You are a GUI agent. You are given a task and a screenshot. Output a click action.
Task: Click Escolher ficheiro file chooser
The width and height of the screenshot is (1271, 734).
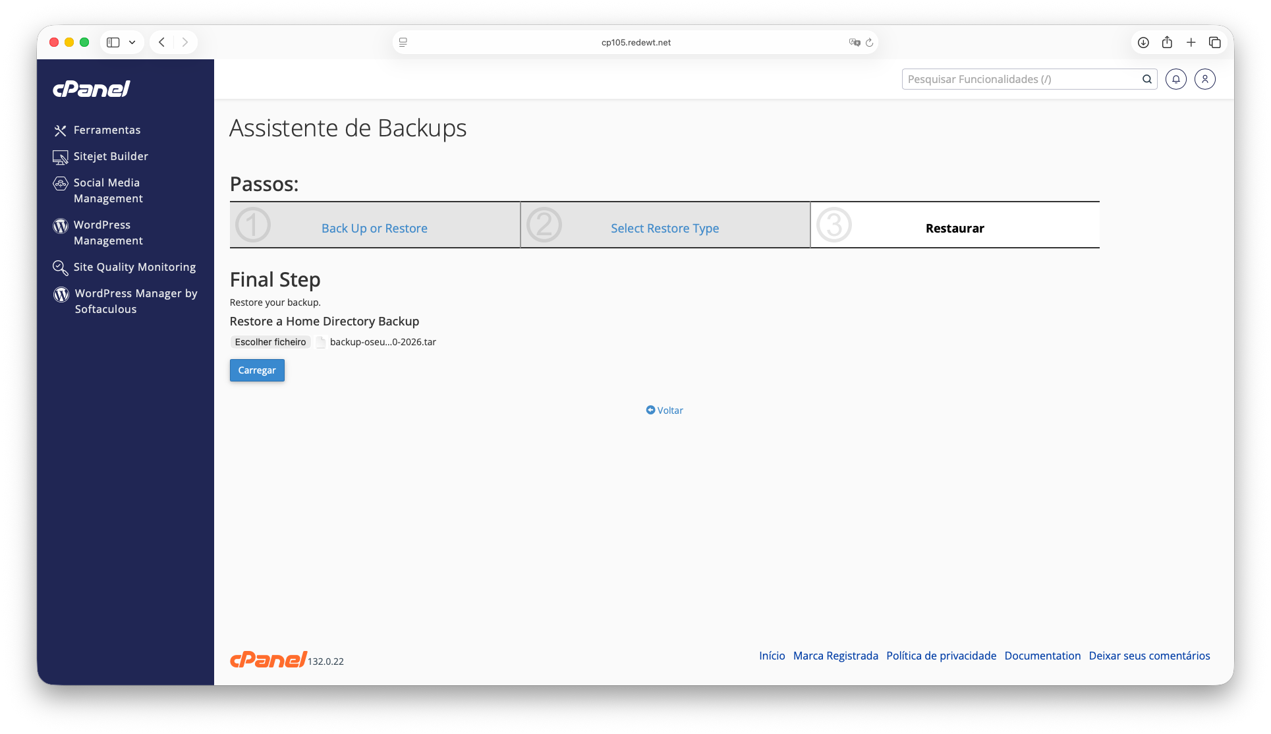pyautogui.click(x=270, y=342)
